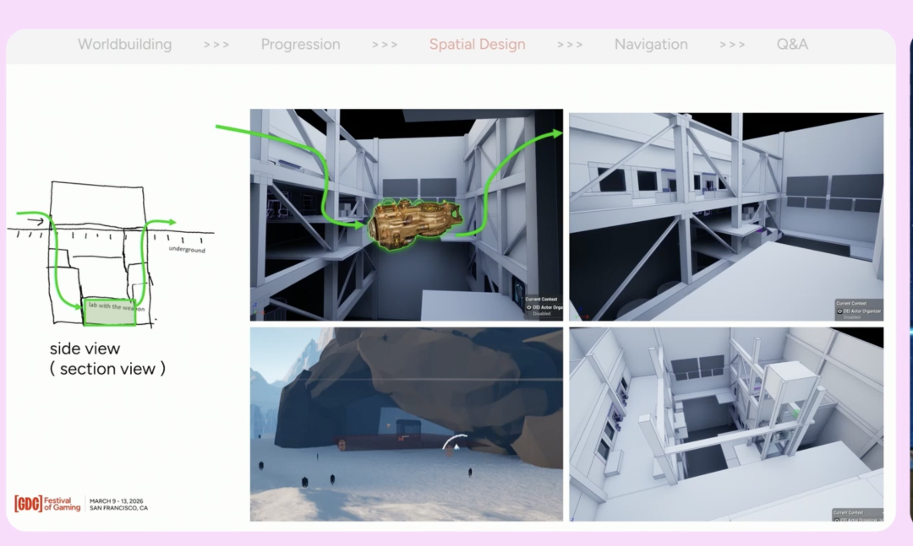Open the snowy cave entrance screenshot
The image size is (913, 546).
click(407, 424)
